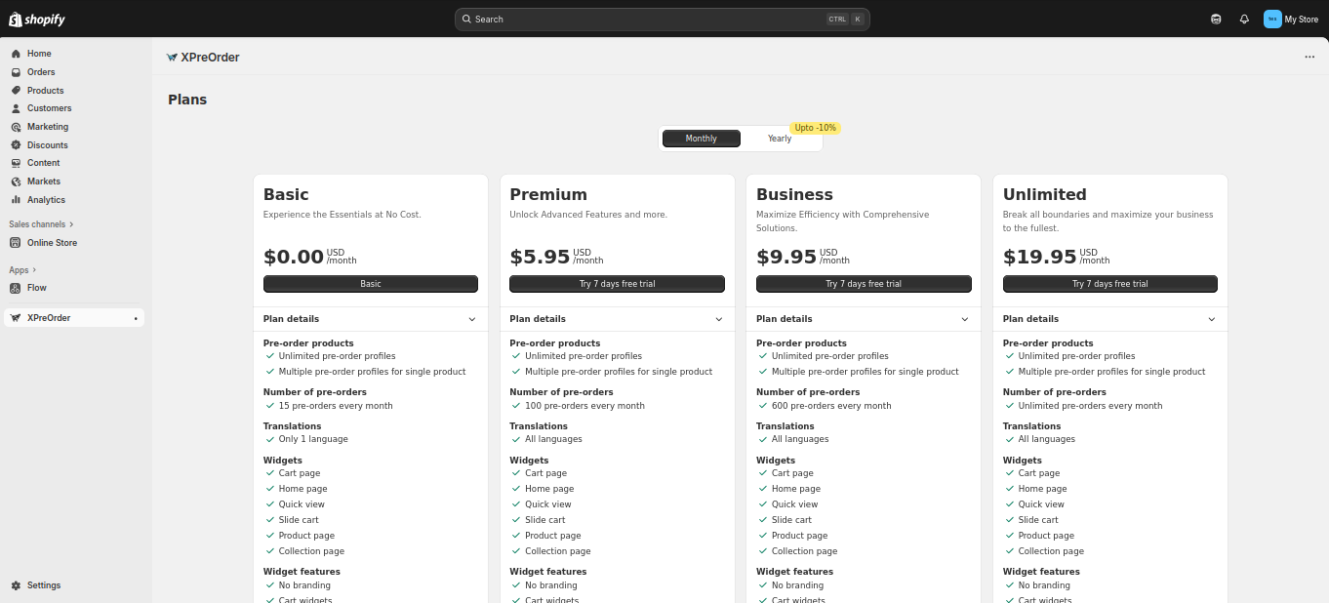Click the Shopify logo in top bar

[x=37, y=19]
